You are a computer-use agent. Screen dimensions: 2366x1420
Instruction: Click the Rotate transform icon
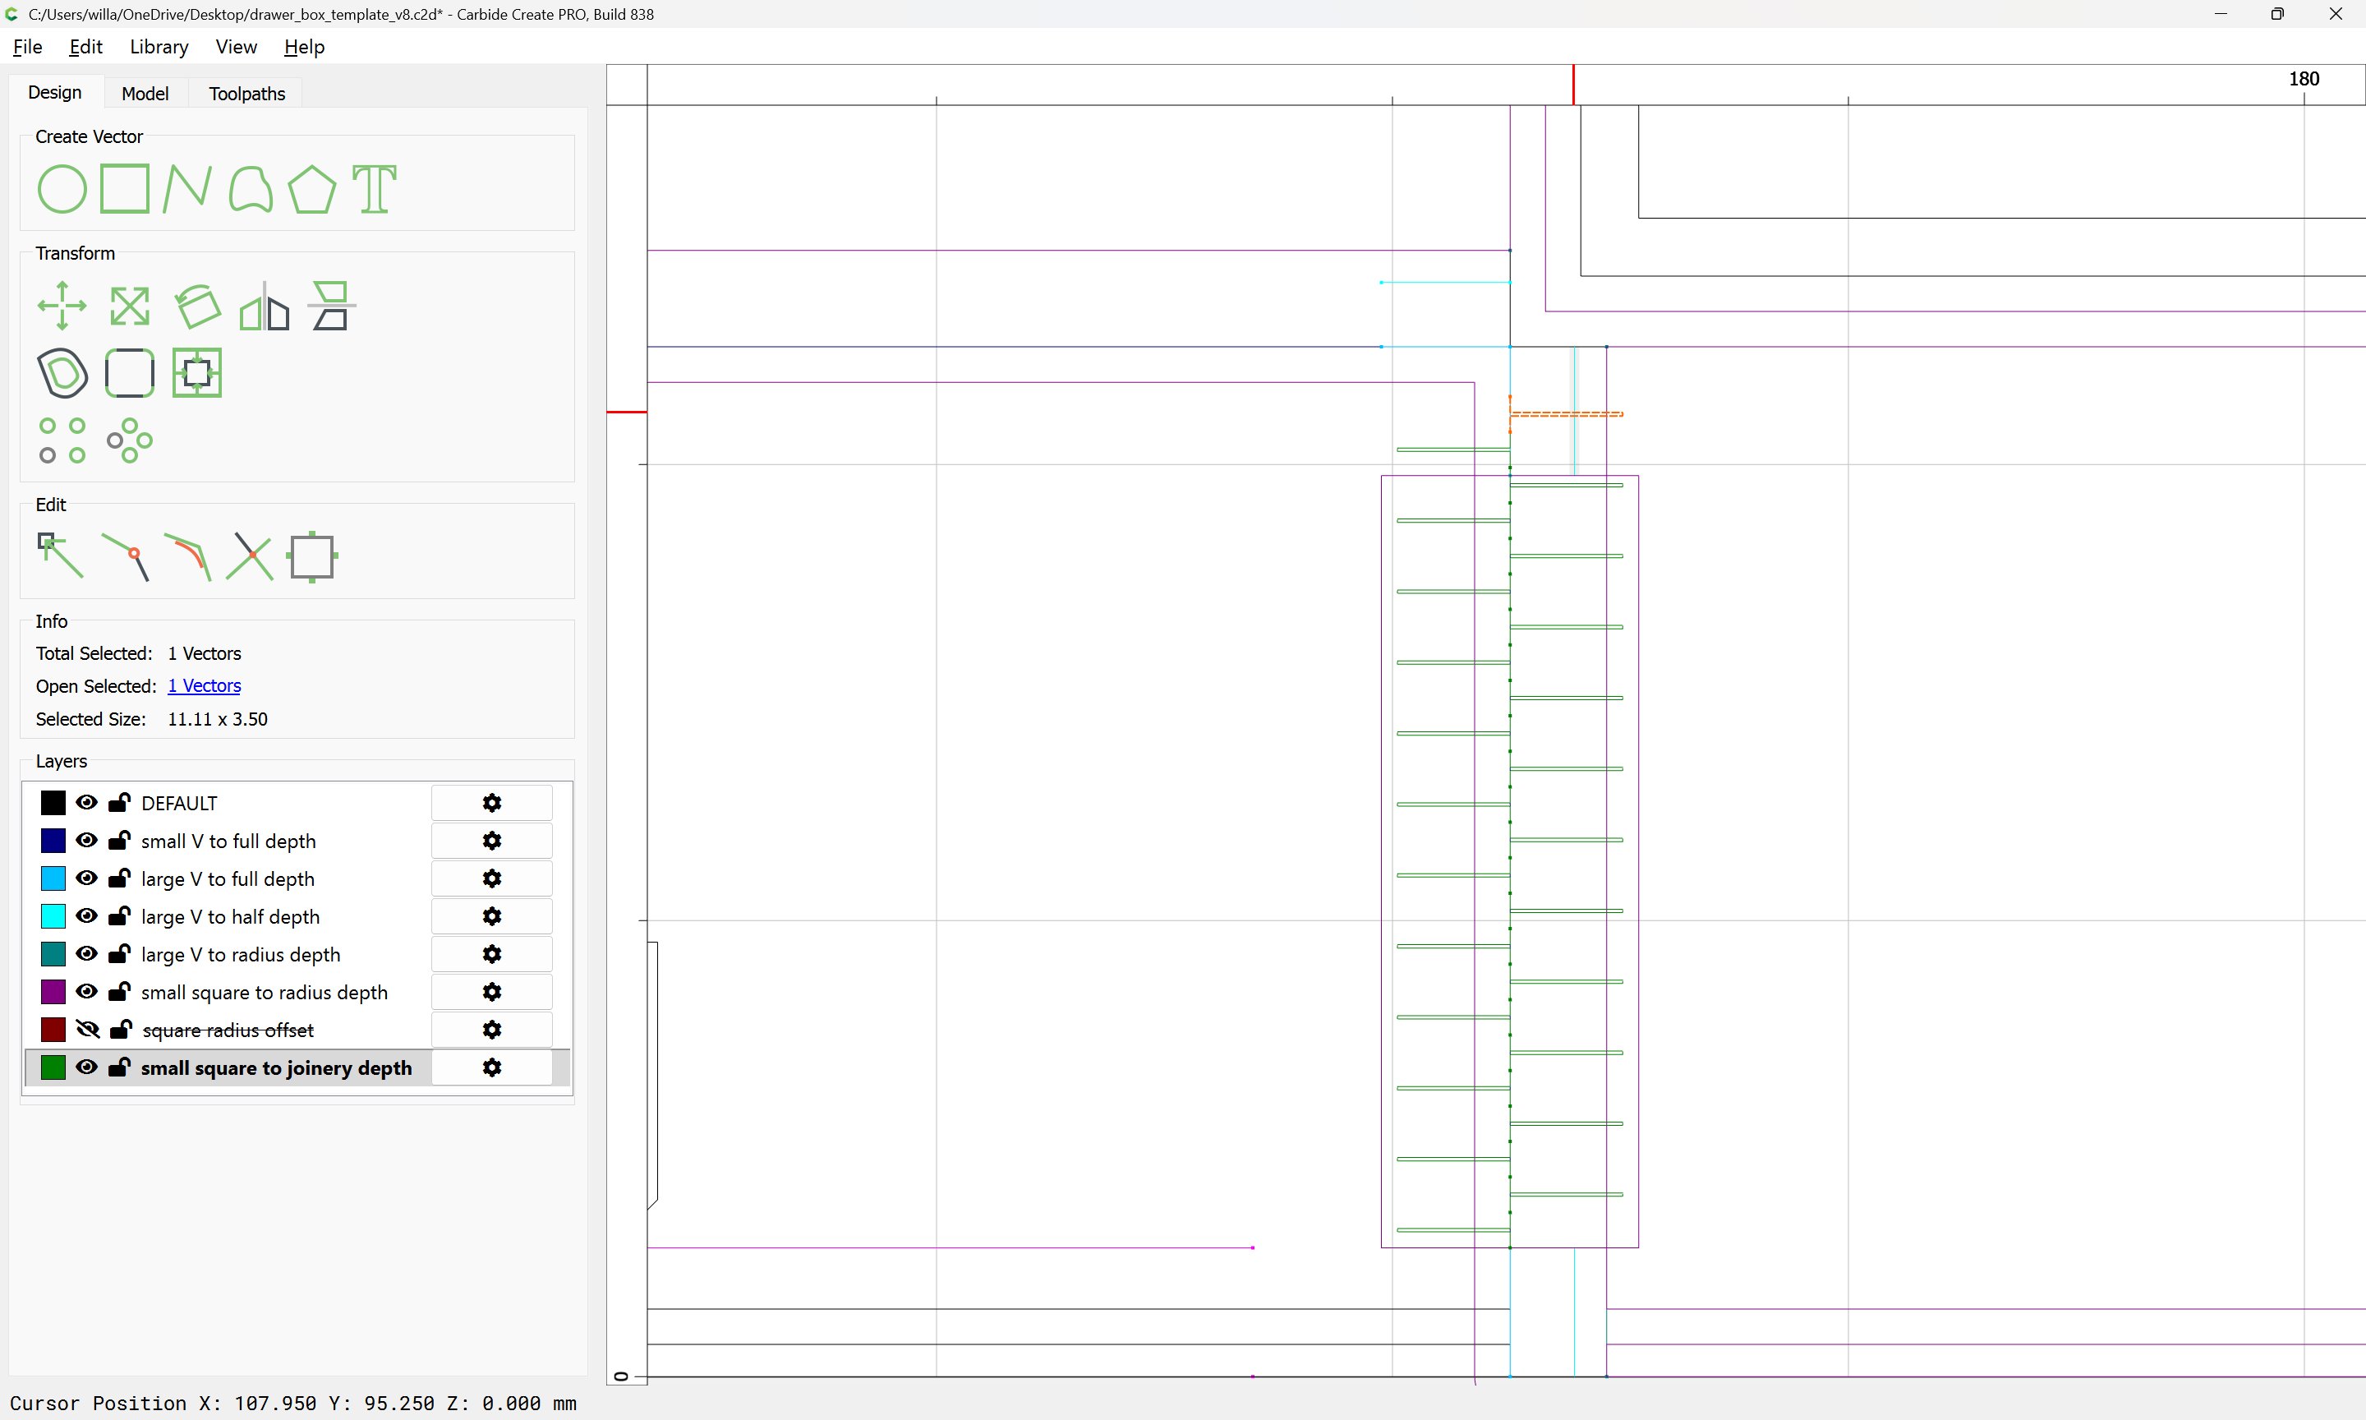[198, 307]
